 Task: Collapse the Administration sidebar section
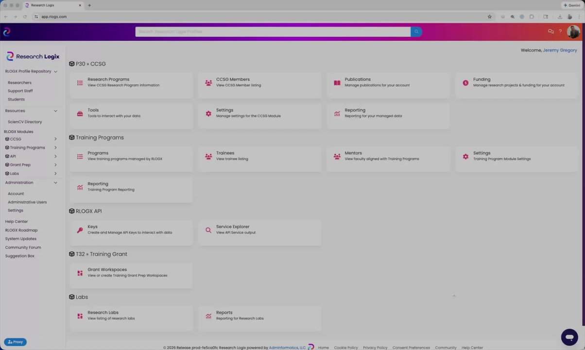click(55, 183)
